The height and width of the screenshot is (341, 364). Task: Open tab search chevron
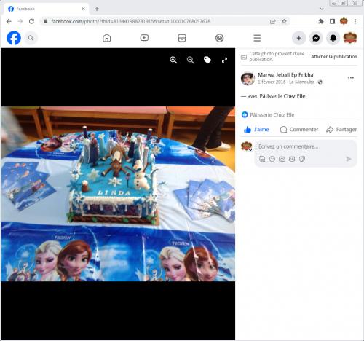322,9
